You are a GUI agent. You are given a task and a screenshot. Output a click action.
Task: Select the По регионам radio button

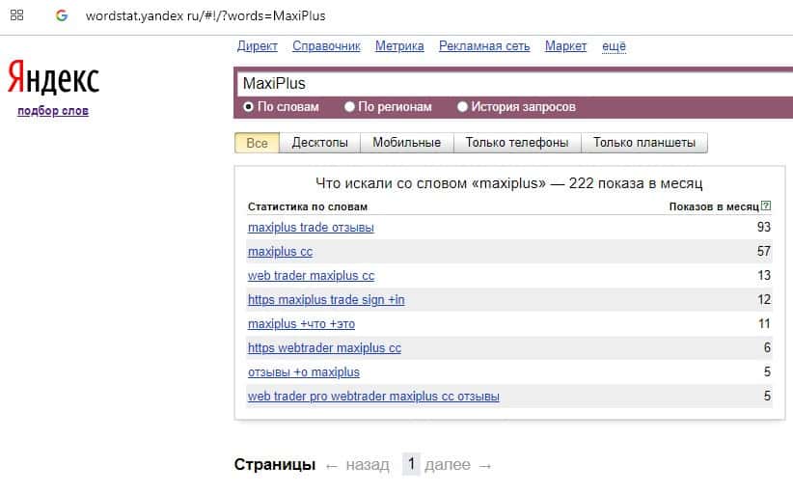point(350,107)
